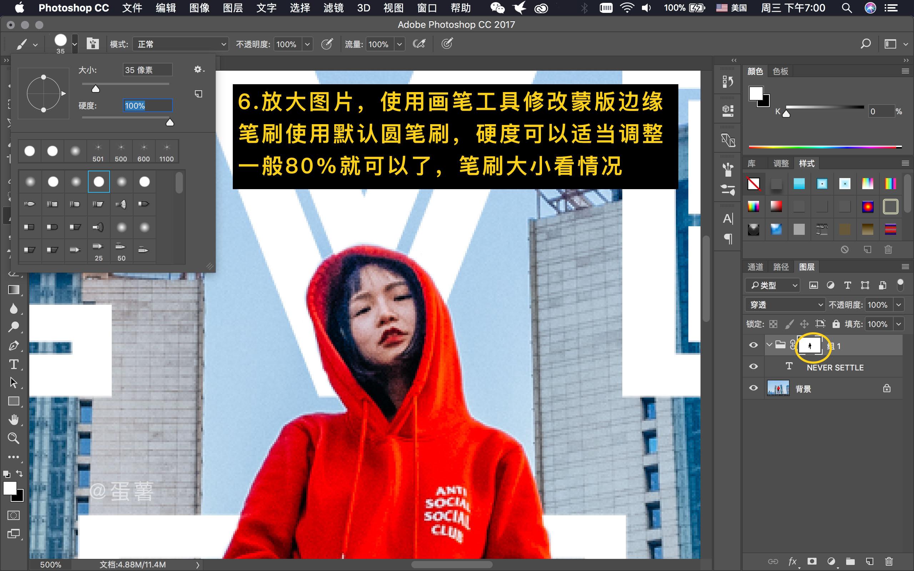This screenshot has width=914, height=571.
Task: Open brush preset gear menu
Action: coord(199,70)
